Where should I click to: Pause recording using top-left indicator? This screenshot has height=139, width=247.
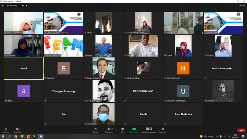pos(23,6)
